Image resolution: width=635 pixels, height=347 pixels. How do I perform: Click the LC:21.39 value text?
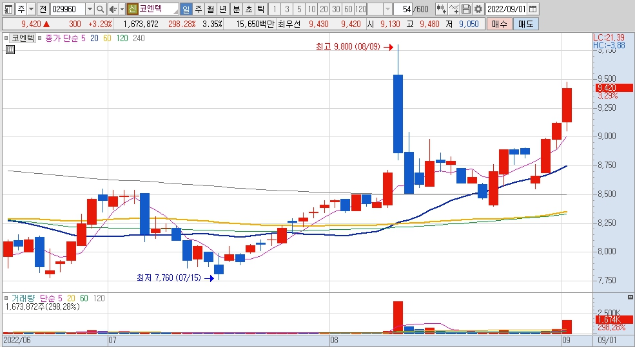coord(609,37)
